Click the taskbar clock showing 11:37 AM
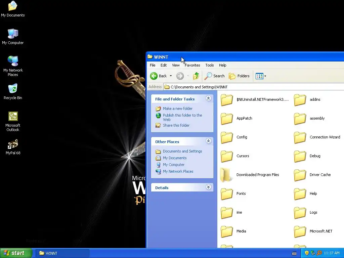344x258 pixels. pyautogui.click(x=332, y=253)
